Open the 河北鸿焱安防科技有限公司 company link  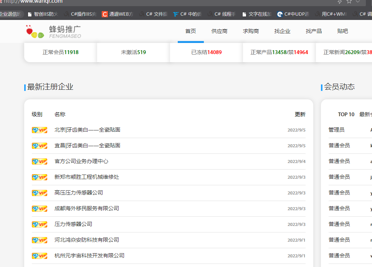[x=87, y=240]
